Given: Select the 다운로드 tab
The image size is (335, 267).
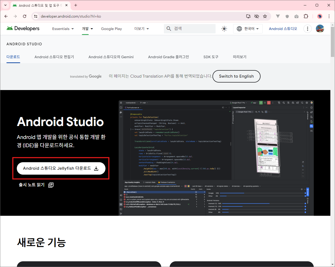Looking at the screenshot, I should tap(13, 57).
